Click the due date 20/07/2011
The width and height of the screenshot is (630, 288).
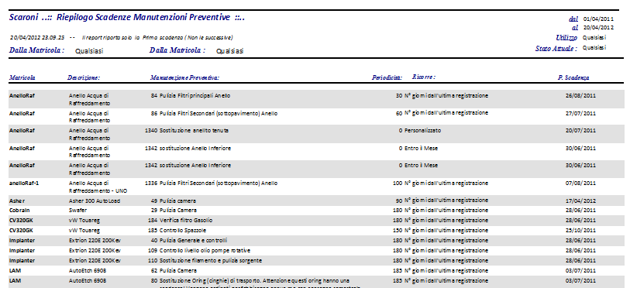point(580,131)
